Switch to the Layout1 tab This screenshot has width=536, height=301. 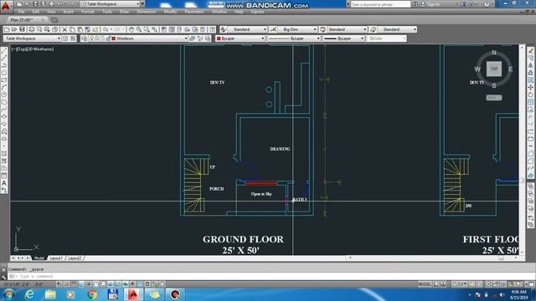(x=56, y=258)
